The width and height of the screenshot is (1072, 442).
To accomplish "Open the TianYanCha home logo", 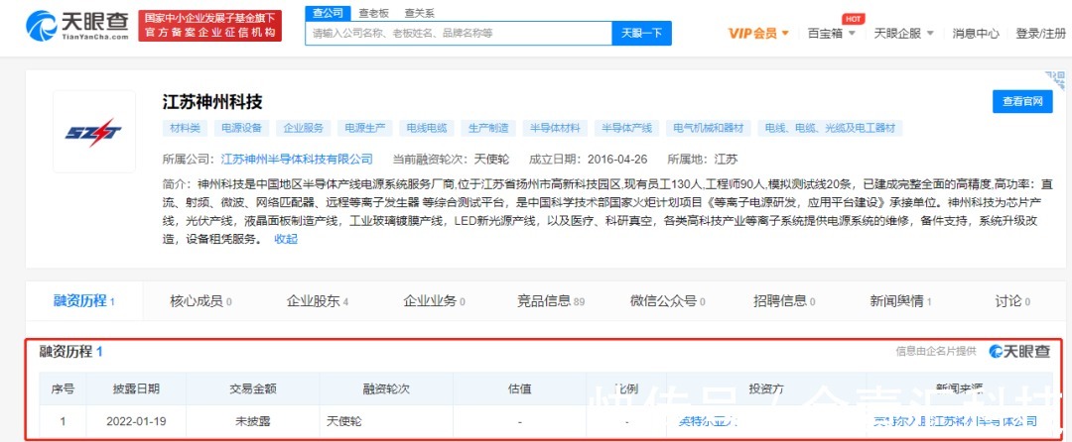I will pos(77,25).
